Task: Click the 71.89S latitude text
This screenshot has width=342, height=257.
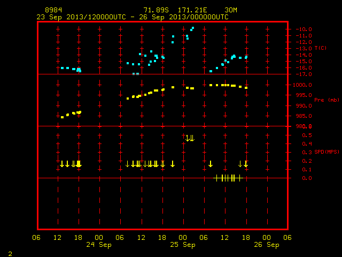Action: tap(156, 10)
